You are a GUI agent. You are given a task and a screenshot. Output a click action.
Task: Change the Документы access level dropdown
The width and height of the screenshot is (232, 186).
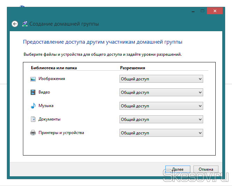coord(161,119)
